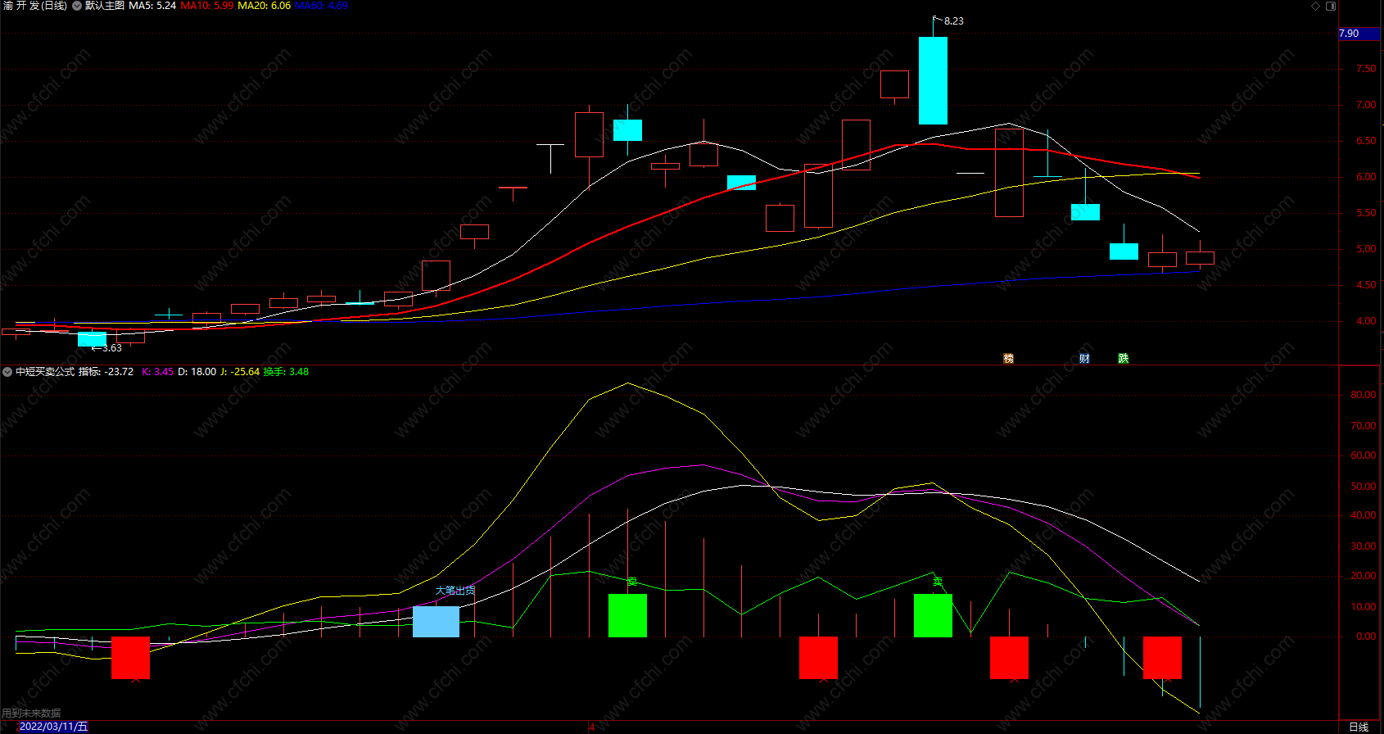Open the 中短买卖公式 indicator dropdown arrow
Viewport: 1384px width, 734px height.
point(7,372)
